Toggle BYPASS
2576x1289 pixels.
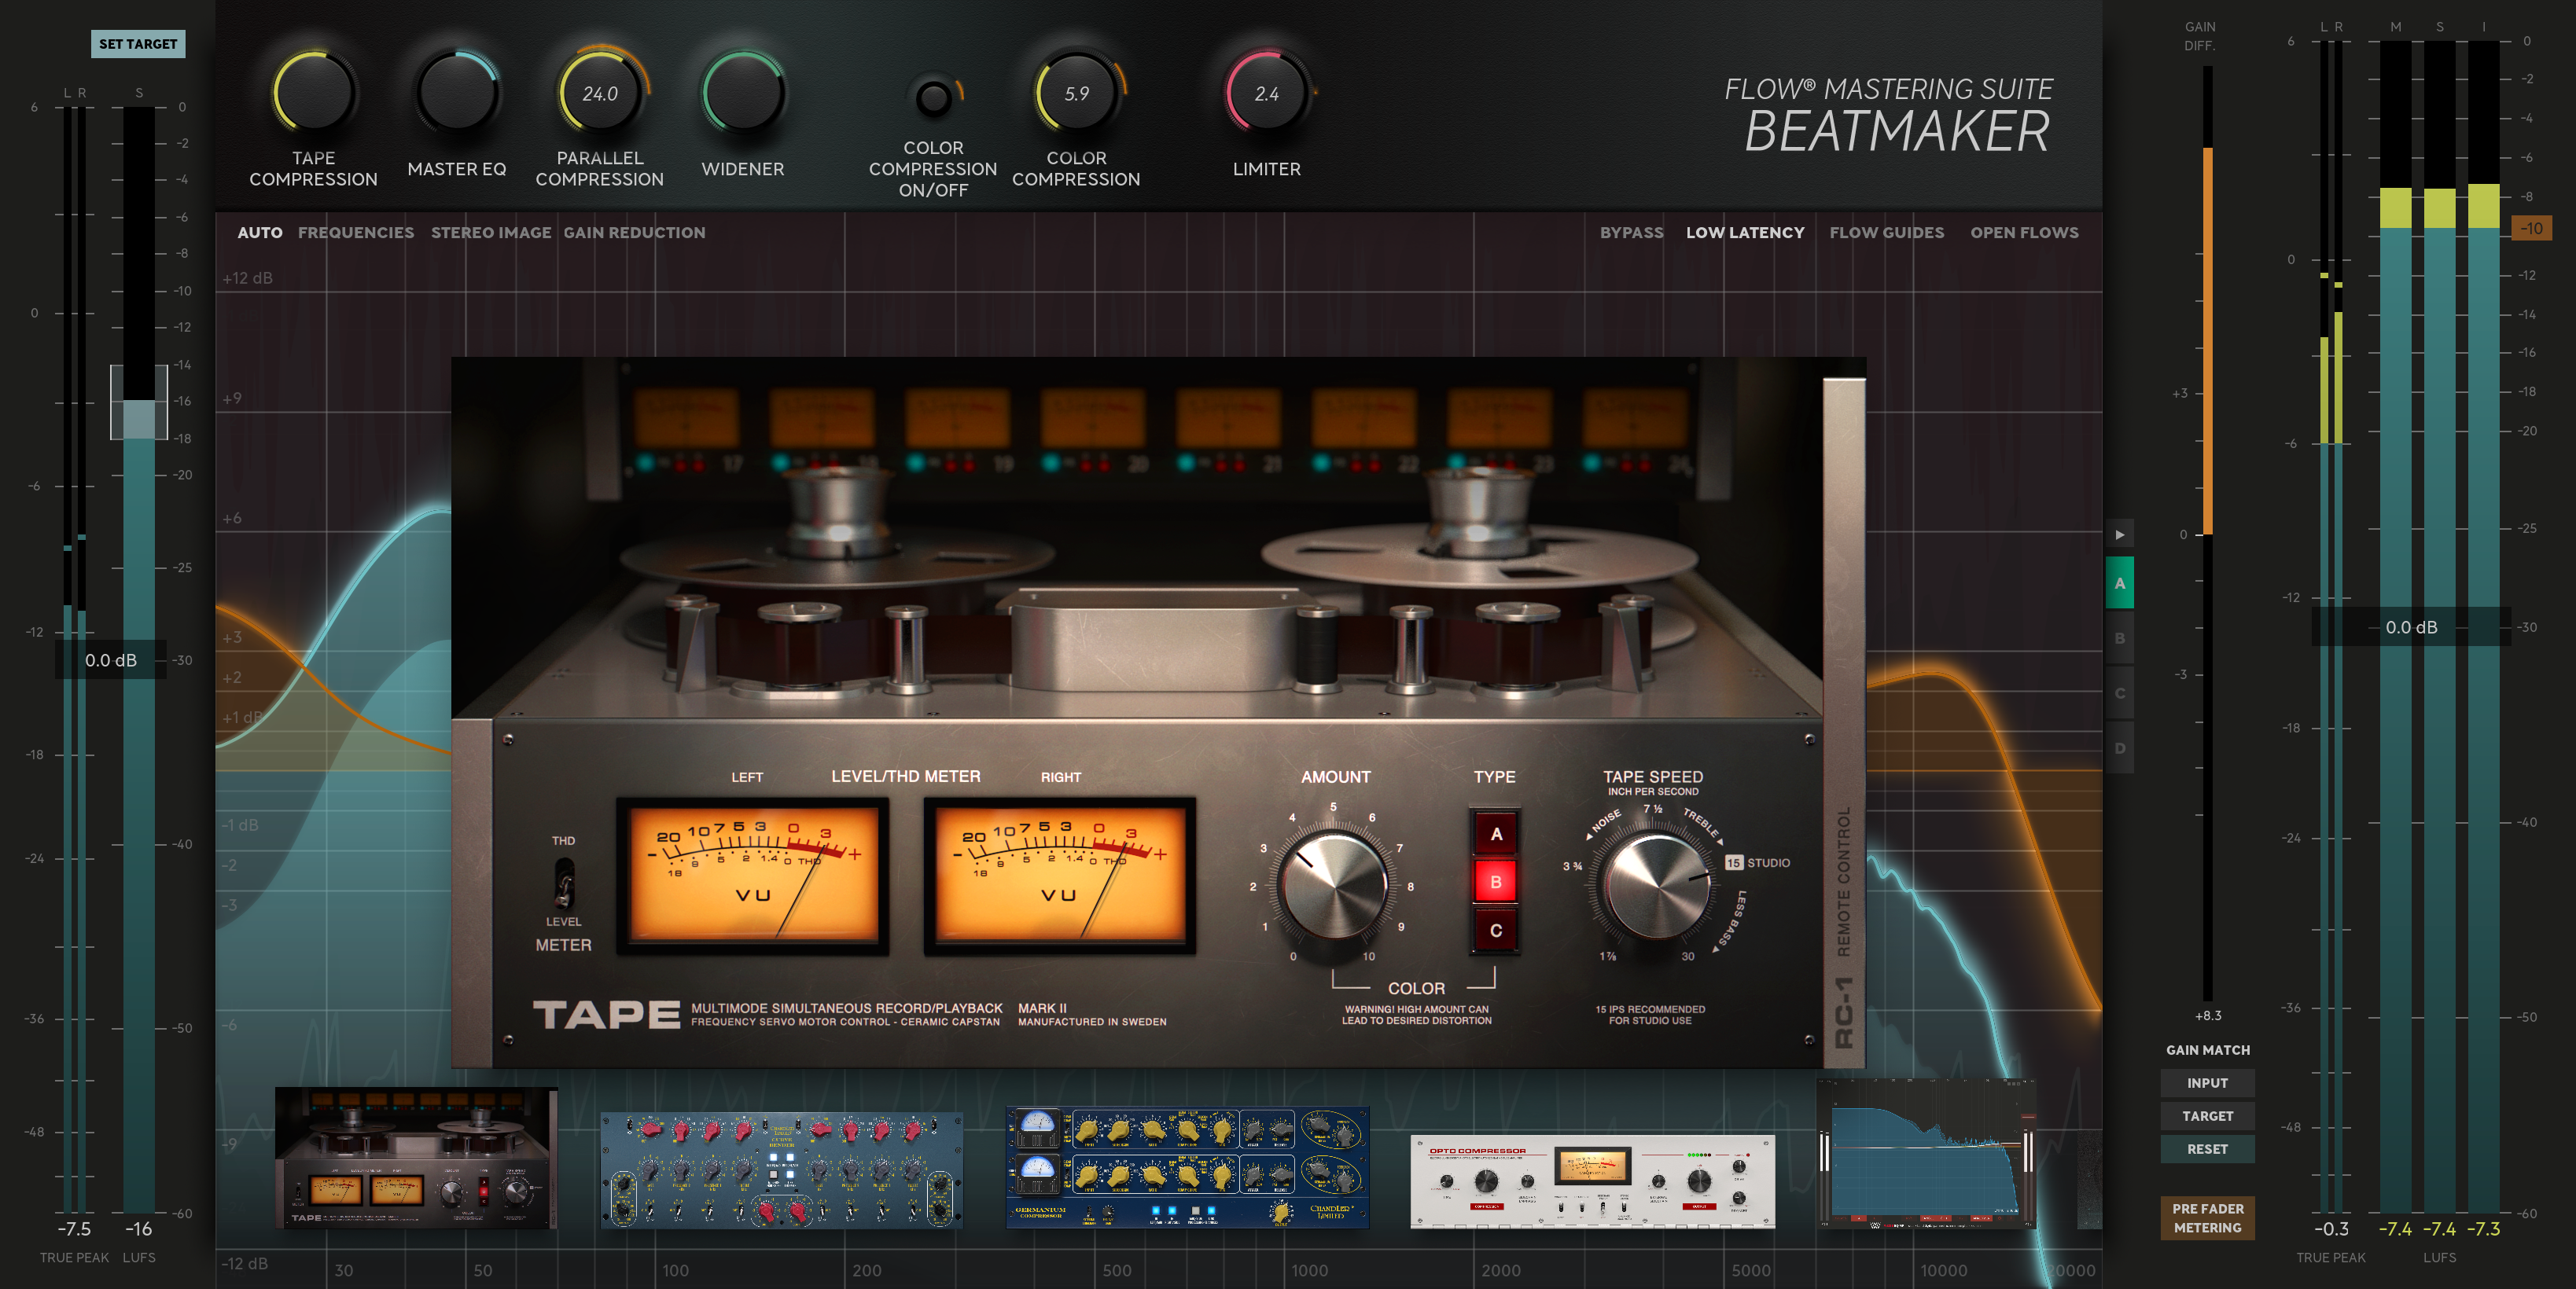tap(1632, 233)
